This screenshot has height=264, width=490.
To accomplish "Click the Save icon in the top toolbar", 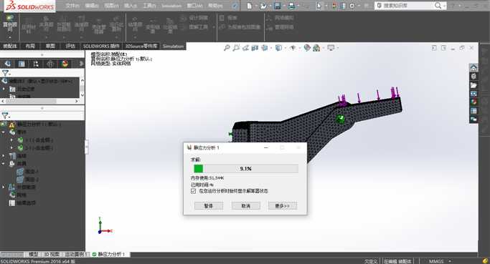I will [x=277, y=6].
